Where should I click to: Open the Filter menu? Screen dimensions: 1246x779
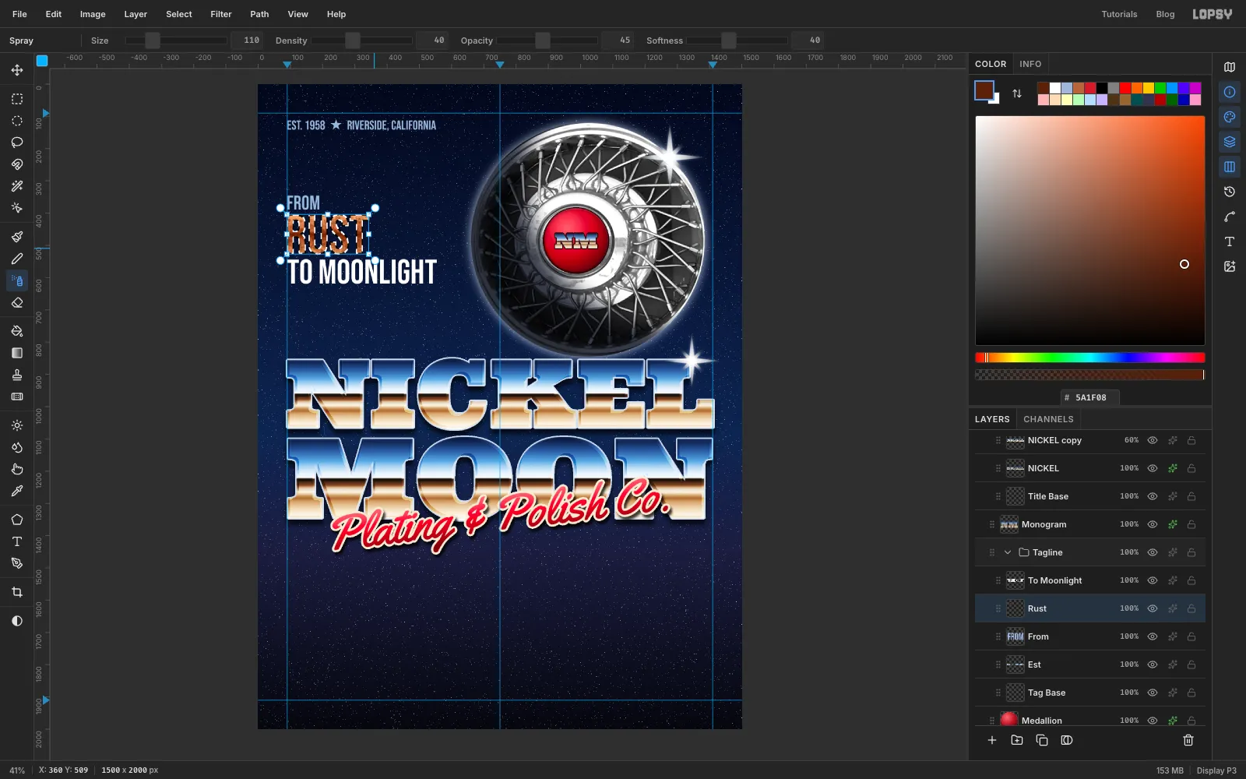(x=221, y=14)
